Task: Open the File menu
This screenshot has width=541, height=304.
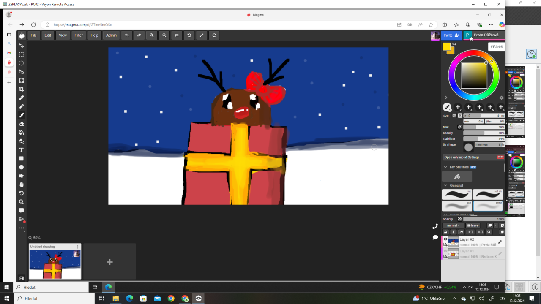Action: coord(34,35)
